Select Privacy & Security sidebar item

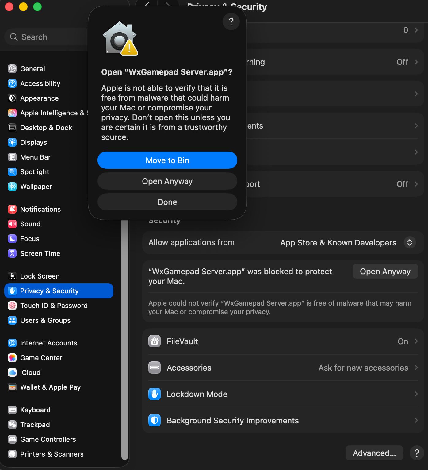click(59, 291)
